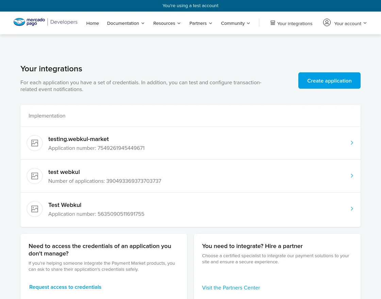The height and width of the screenshot is (299, 381).
Task: Click the test account notification banner
Action: click(190, 5)
